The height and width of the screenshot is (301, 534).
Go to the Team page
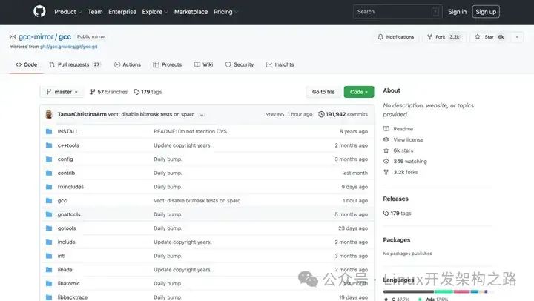coord(95,12)
